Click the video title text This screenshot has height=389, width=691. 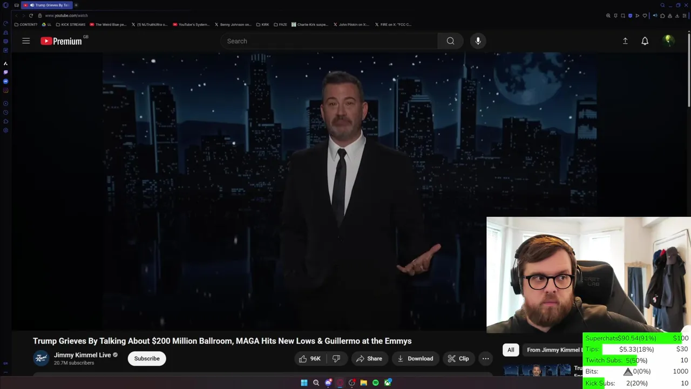[x=222, y=341]
